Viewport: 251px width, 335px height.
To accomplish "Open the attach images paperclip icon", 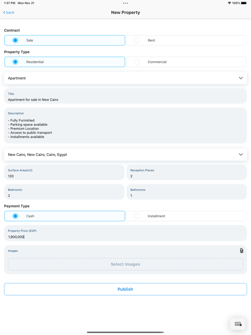I will coord(242,250).
